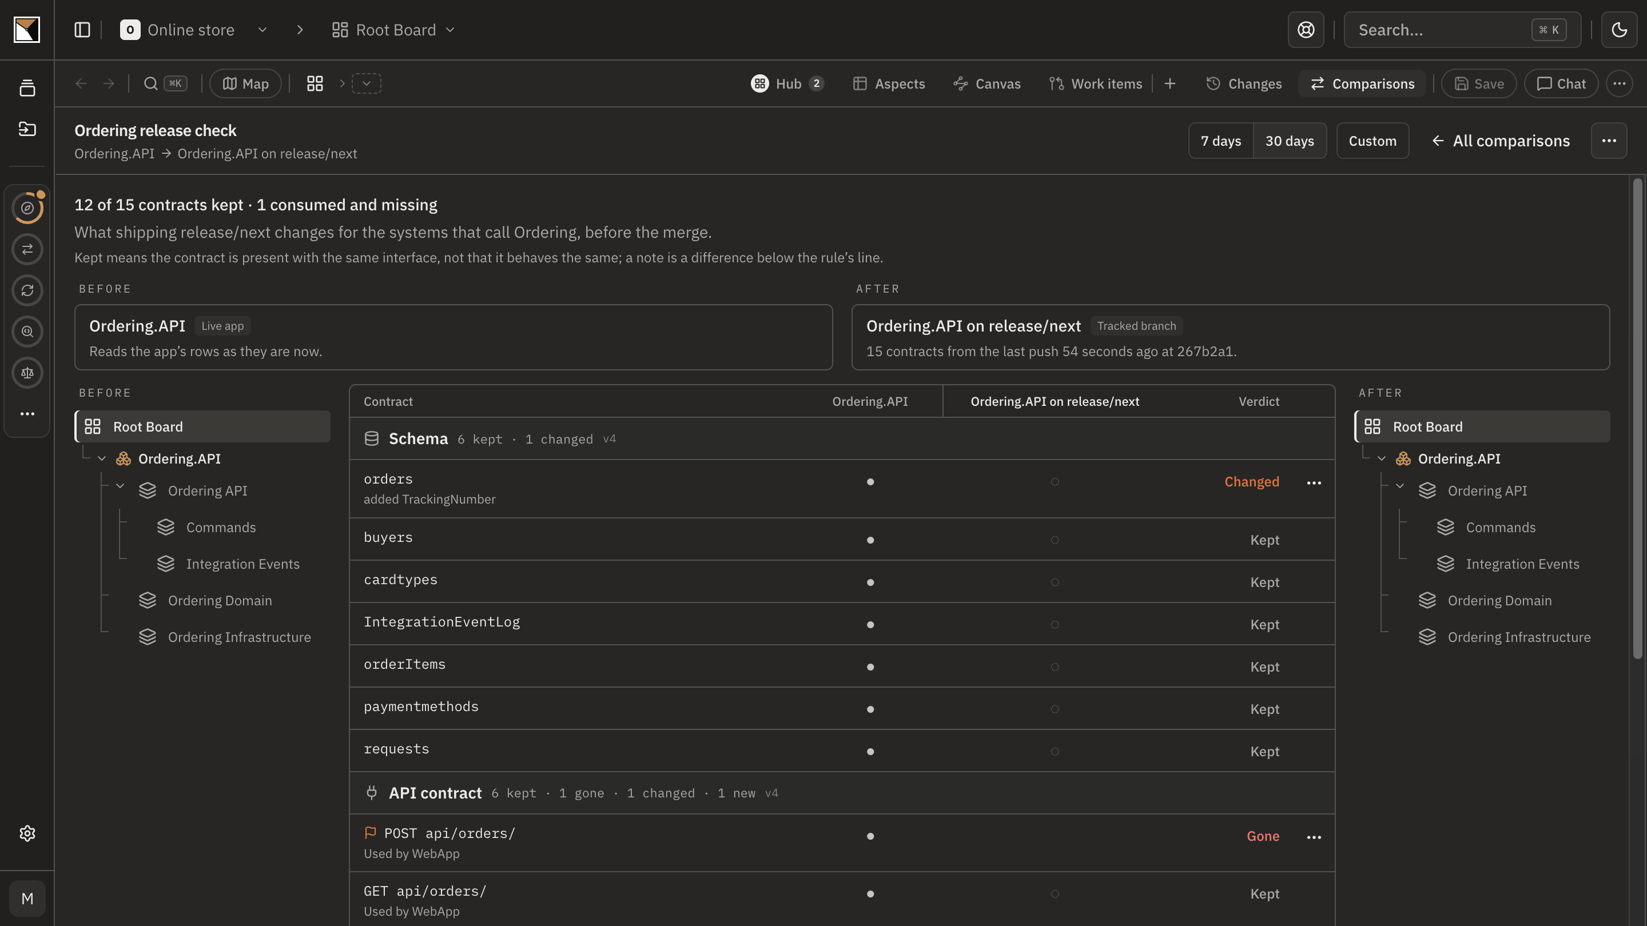Open the more dots in the left rail
This screenshot has height=926, width=1647.
pos(27,414)
